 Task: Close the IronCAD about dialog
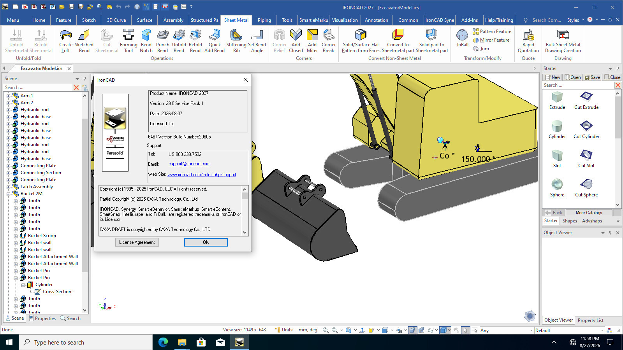click(245, 80)
